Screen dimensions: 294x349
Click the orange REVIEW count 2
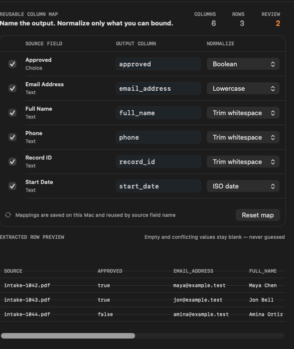[x=278, y=23]
